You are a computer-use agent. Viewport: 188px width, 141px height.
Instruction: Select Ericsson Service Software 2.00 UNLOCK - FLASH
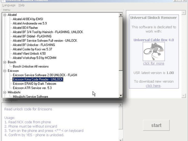pos(45,75)
